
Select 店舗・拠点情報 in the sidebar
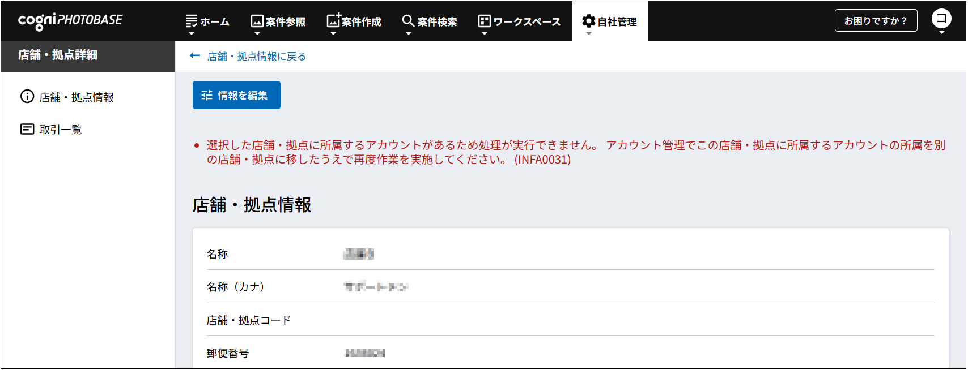tap(76, 97)
